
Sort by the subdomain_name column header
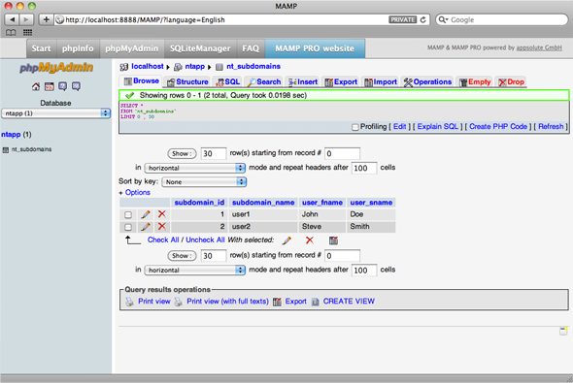pyautogui.click(x=263, y=203)
